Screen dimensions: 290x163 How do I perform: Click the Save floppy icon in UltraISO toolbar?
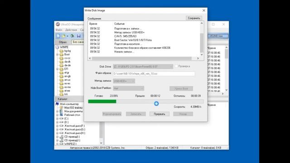79,36
